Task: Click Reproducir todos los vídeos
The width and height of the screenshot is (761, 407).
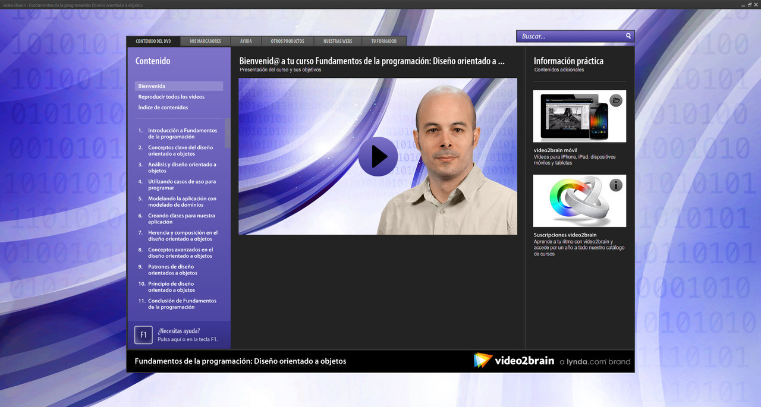Action: coord(171,97)
